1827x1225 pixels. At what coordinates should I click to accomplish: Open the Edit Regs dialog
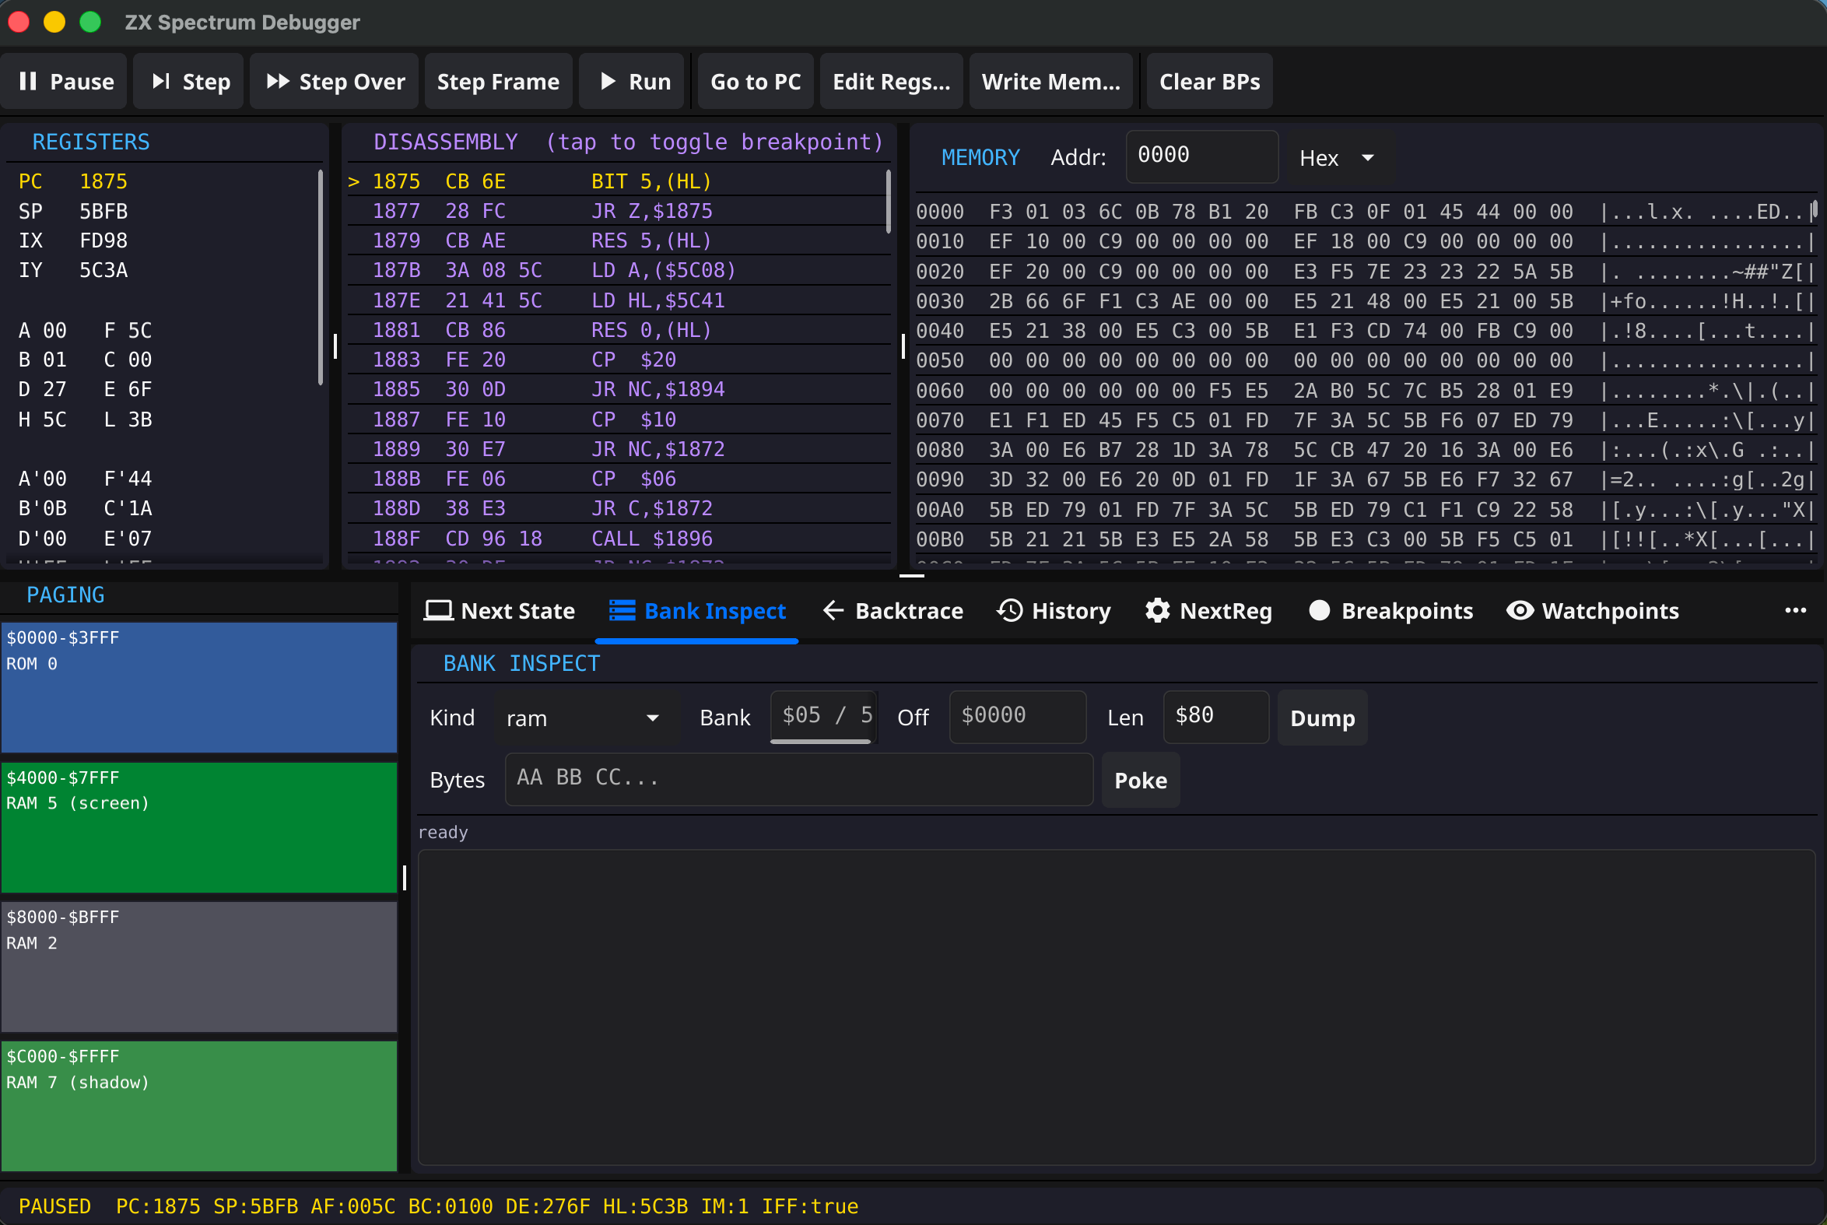click(x=891, y=81)
